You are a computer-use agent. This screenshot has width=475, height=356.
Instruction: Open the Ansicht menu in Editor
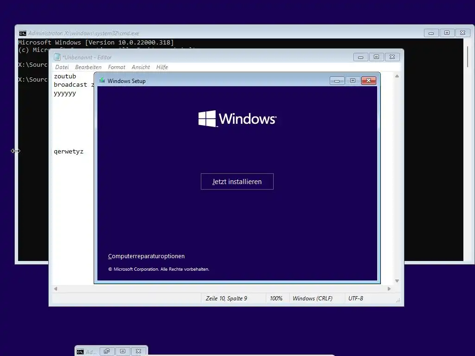[141, 67]
